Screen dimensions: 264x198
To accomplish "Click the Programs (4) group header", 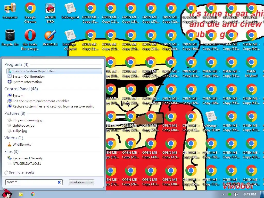I will tap(16, 64).
